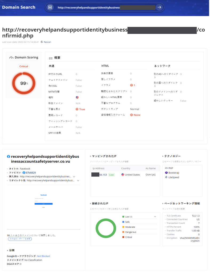Image resolution: width=210 pixels, height=273 pixels.
Task: Click the yellow Moderate legend swatch
Action: [123, 227]
